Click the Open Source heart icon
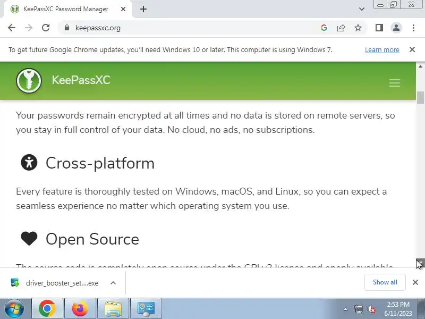Image resolution: width=425 pixels, height=319 pixels. [x=29, y=238]
